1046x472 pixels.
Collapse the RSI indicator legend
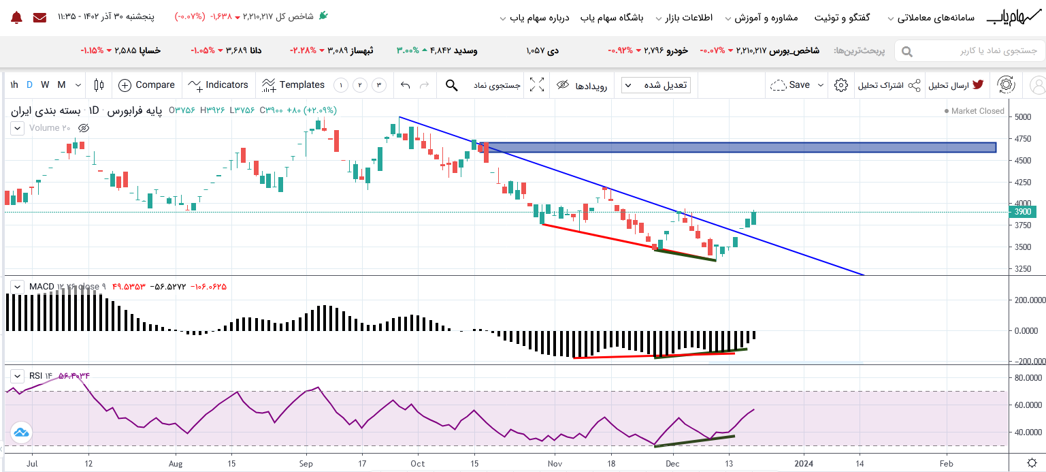tap(16, 375)
